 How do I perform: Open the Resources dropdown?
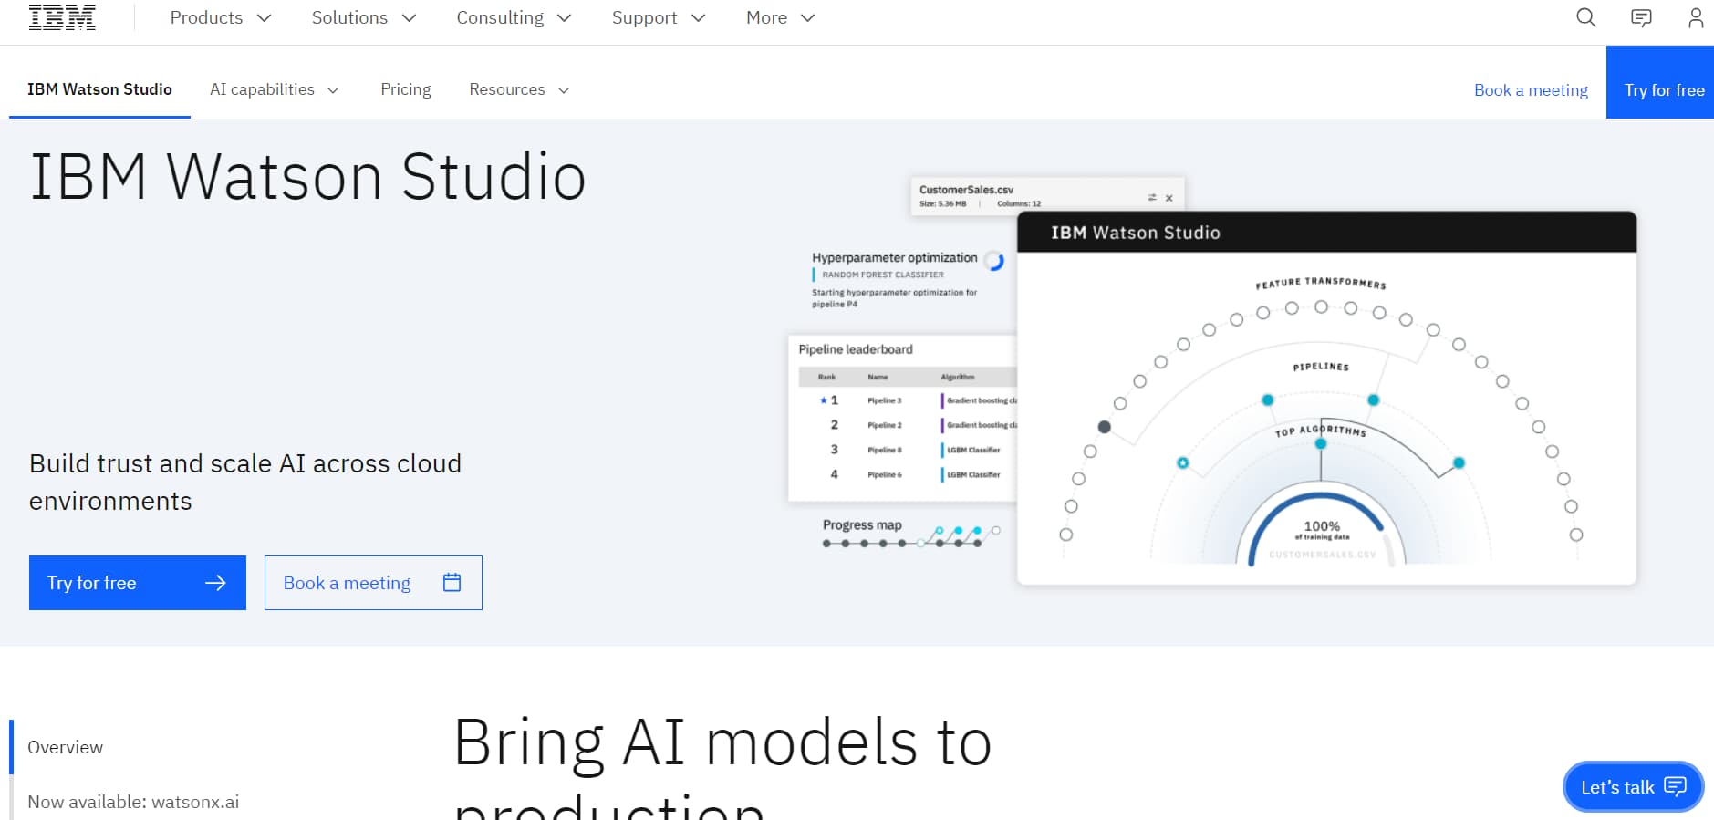point(519,89)
